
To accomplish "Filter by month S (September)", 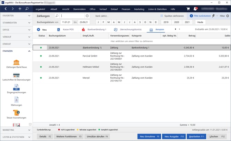I will tap(140, 22).
